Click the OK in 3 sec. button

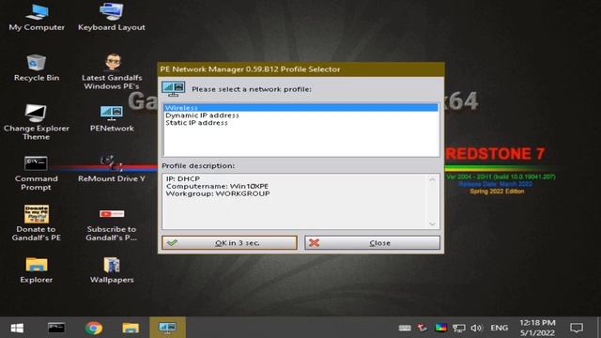coord(229,243)
